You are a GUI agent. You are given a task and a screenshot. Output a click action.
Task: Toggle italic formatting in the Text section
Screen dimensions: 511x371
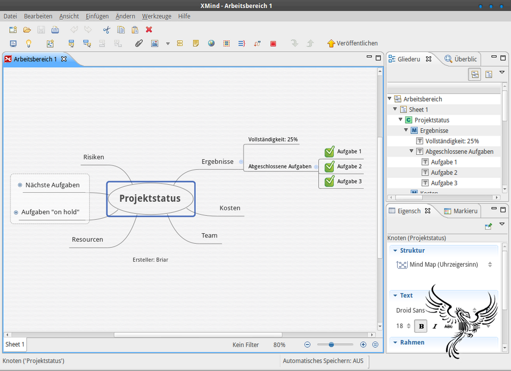[x=434, y=326]
